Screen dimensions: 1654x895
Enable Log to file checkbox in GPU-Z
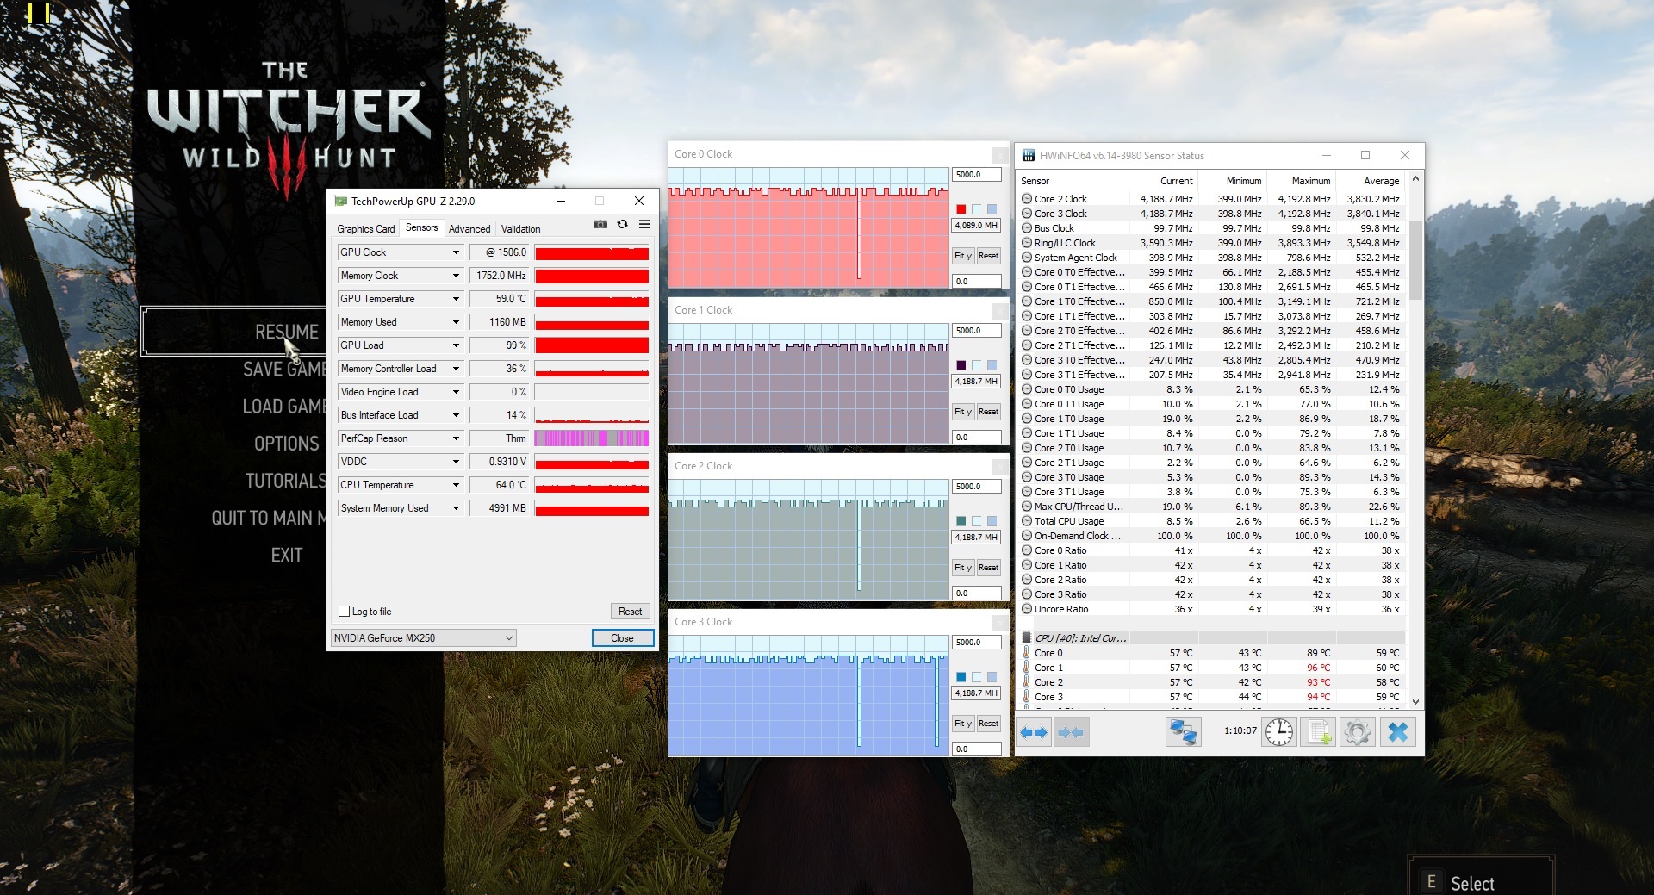(345, 612)
